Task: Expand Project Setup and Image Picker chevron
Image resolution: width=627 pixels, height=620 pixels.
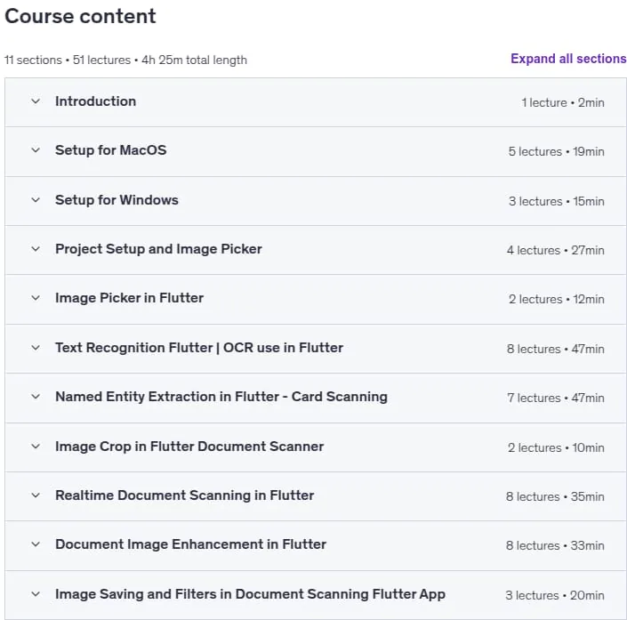Action: [x=36, y=249]
